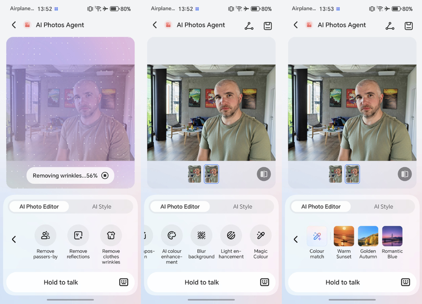Apply Golden Autumn colour preset
The width and height of the screenshot is (422, 304).
[368, 242]
